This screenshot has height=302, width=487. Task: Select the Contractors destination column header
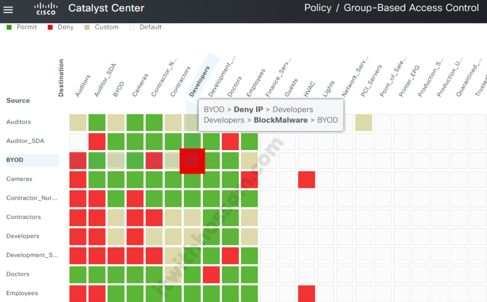[180, 81]
